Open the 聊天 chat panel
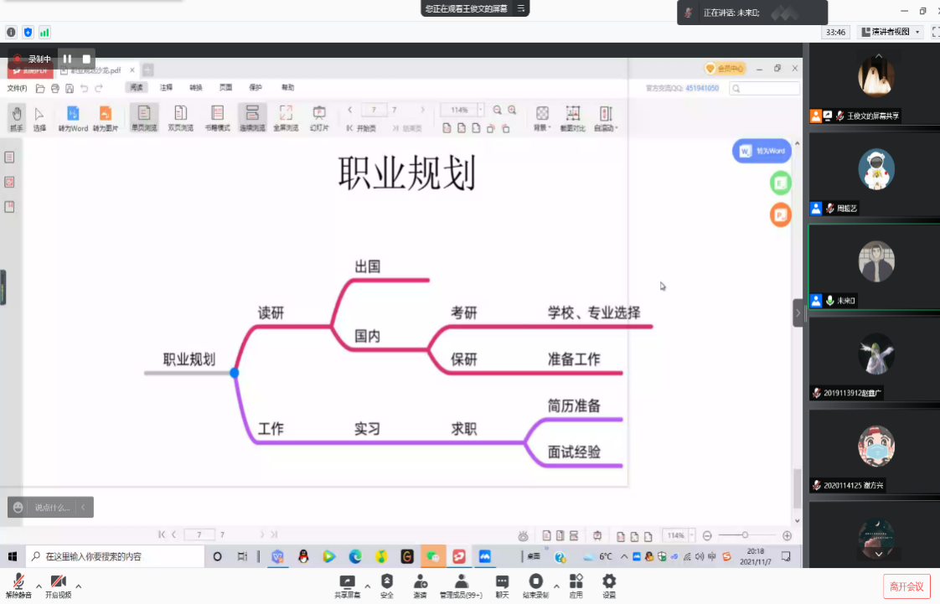The image size is (940, 604). pos(501,584)
